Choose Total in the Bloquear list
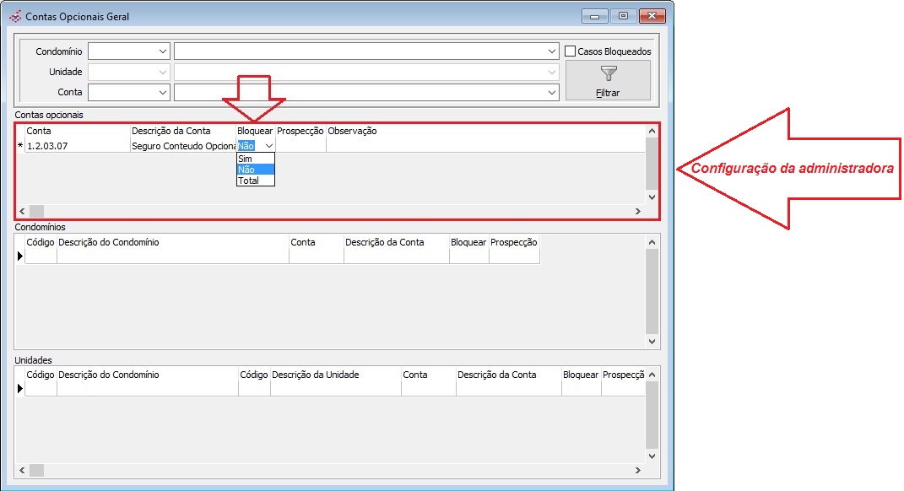The width and height of the screenshot is (904, 491). 255,181
